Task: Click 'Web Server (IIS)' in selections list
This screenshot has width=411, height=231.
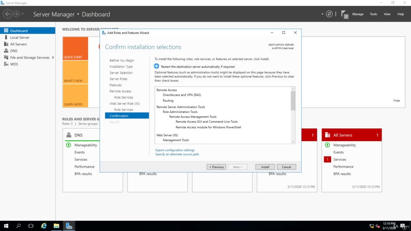Action: coord(167,135)
